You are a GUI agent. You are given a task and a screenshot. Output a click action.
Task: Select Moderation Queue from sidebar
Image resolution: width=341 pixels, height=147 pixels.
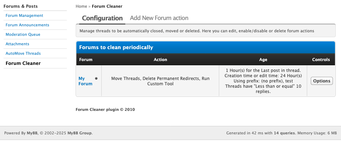pyautogui.click(x=23, y=34)
